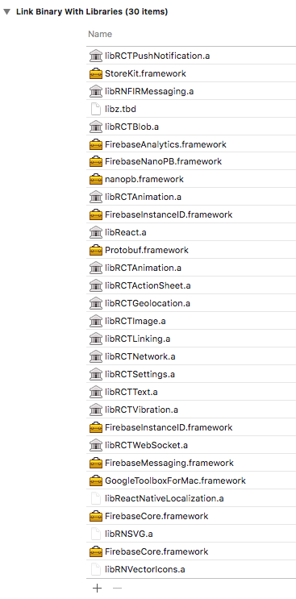Click the library icon for libRCTActionSheet.a
Screen dimensions: 296x599
[x=95, y=285]
